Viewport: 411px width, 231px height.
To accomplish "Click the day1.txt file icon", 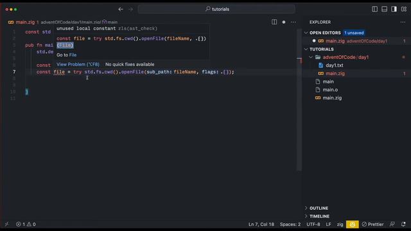I will coord(321,65).
